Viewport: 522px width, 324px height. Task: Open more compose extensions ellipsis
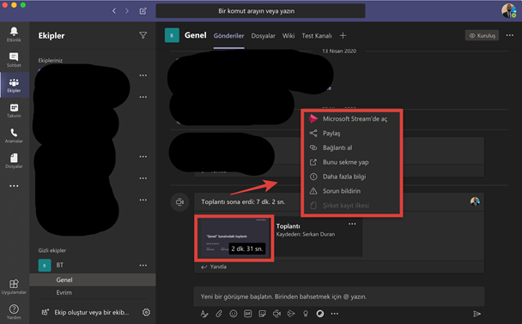[x=335, y=314]
